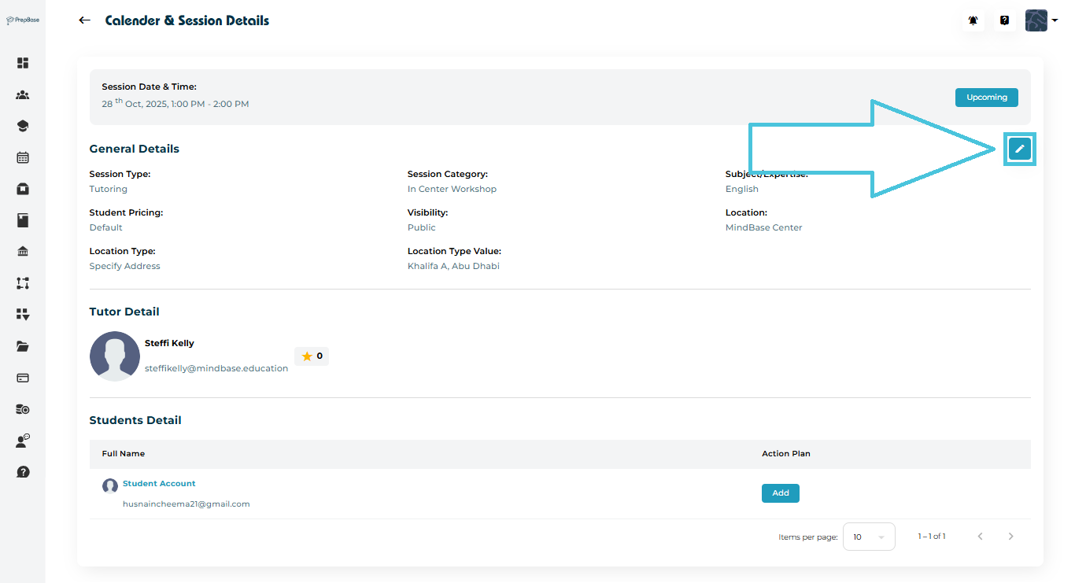
Task: Open the bank building sidebar icon
Action: pos(23,252)
